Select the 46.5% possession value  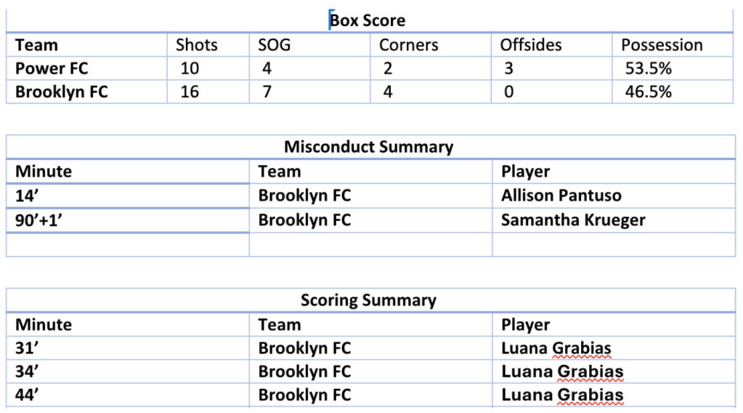coord(649,92)
